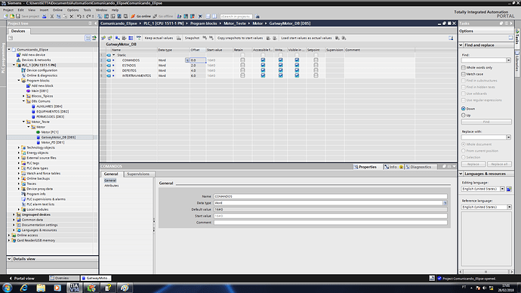Open the Editing language dropdown
Viewport: 521px width, 293px height.
(502, 189)
